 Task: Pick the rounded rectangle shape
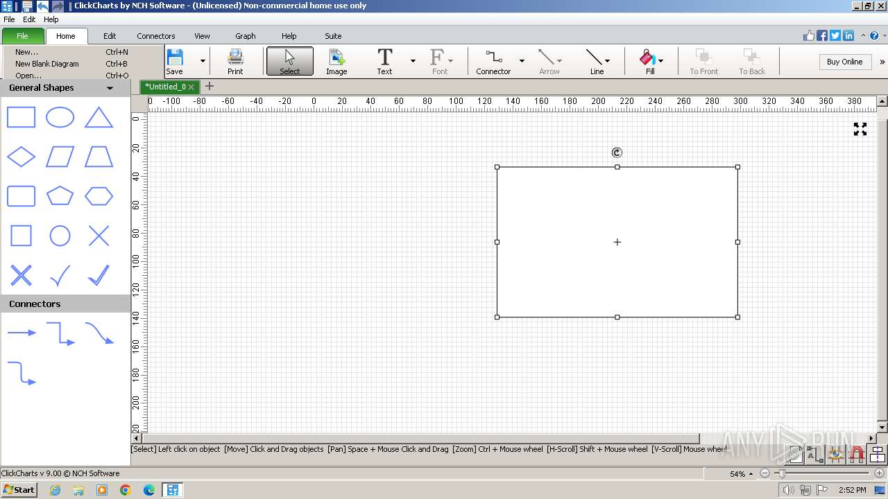[21, 196]
